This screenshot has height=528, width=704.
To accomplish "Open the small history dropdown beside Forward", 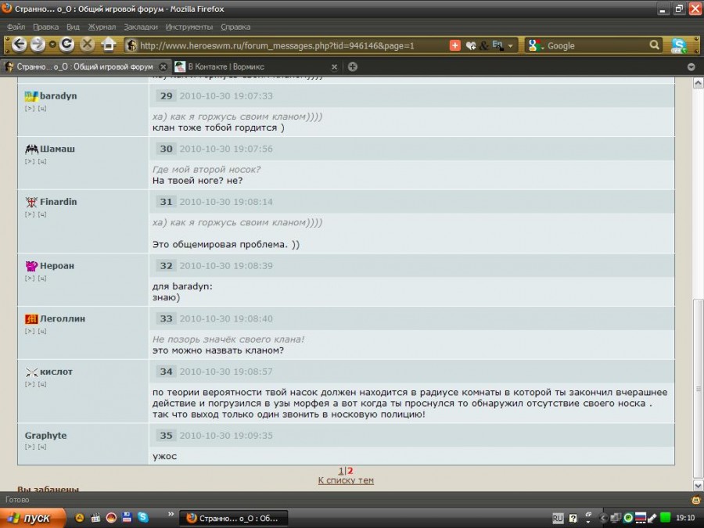I will pos(52,45).
